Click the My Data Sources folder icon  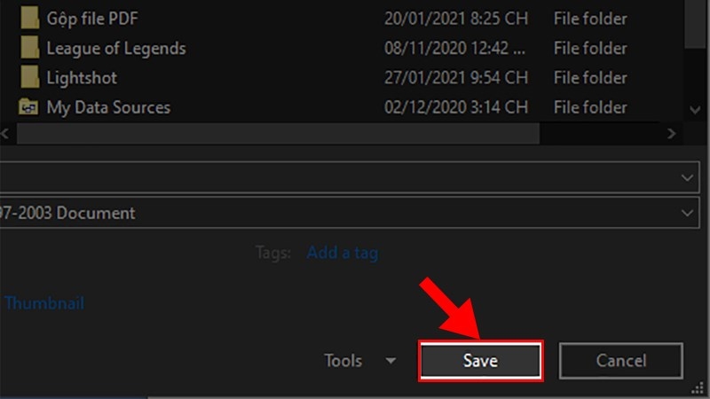point(29,107)
